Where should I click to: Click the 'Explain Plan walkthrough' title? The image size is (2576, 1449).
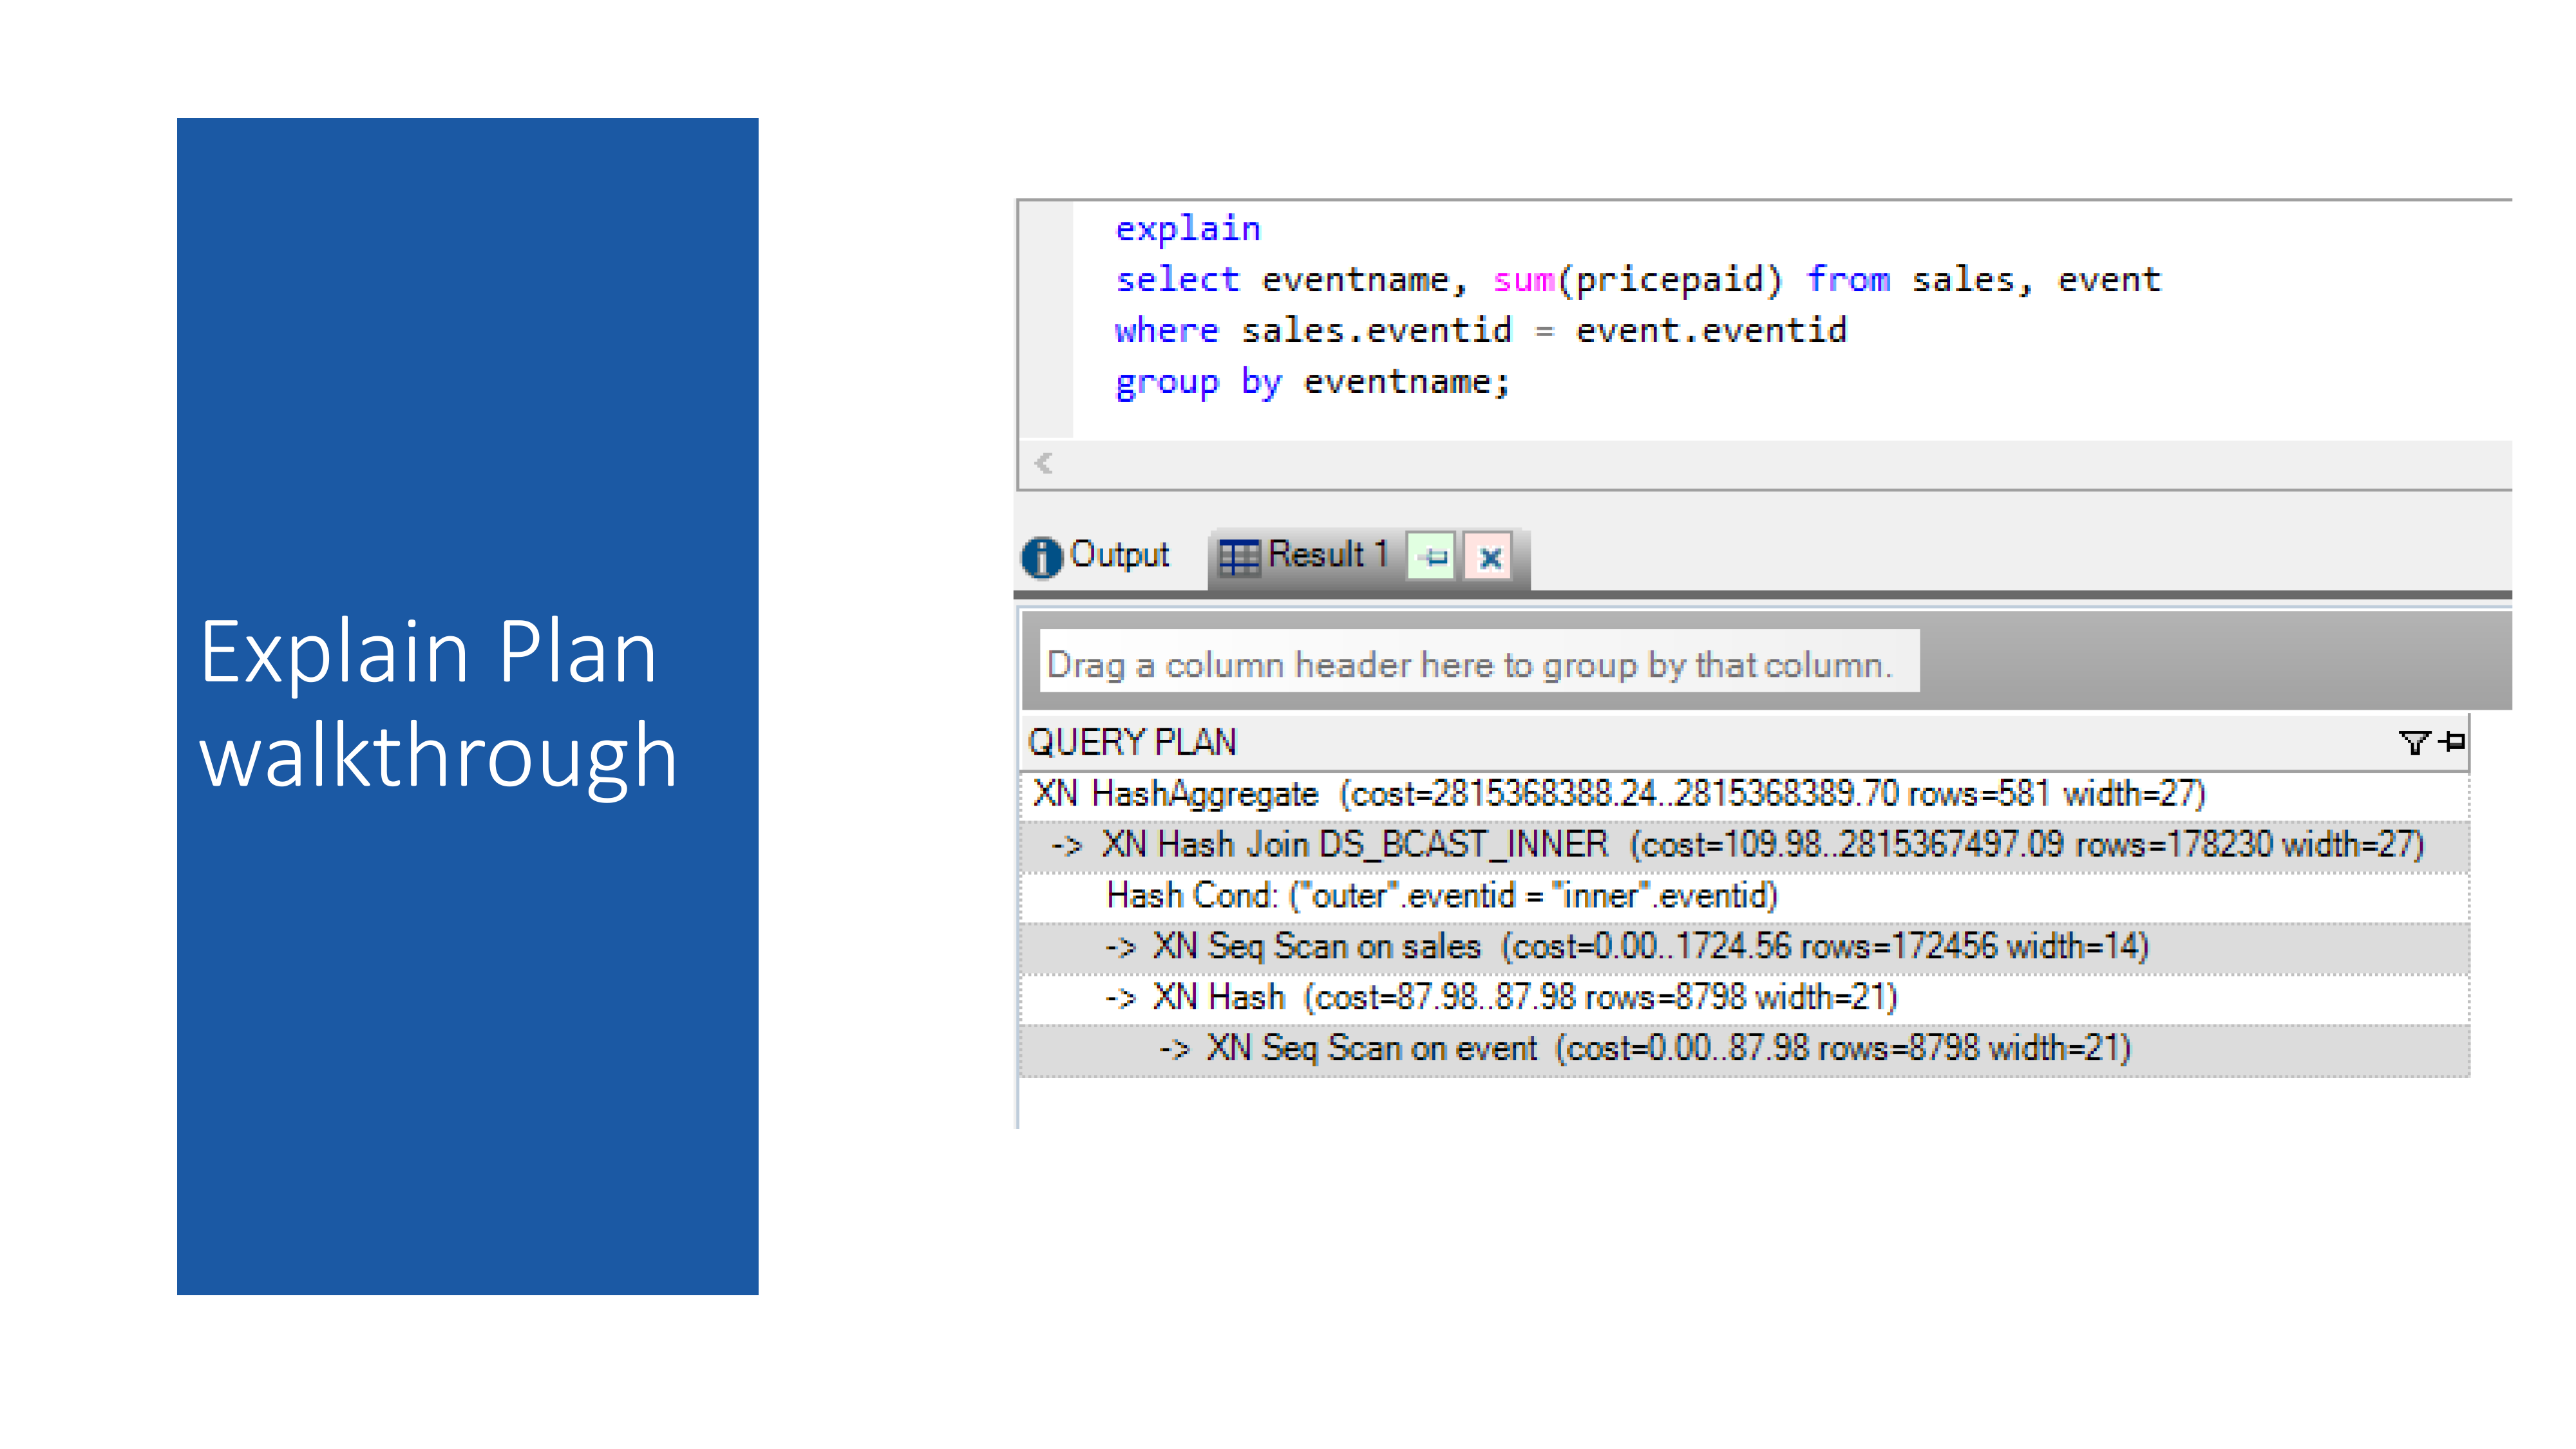(x=438, y=706)
